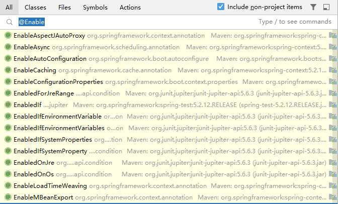The image size is (338, 204).
Task: Open the Symbols tab
Action: [95, 8]
